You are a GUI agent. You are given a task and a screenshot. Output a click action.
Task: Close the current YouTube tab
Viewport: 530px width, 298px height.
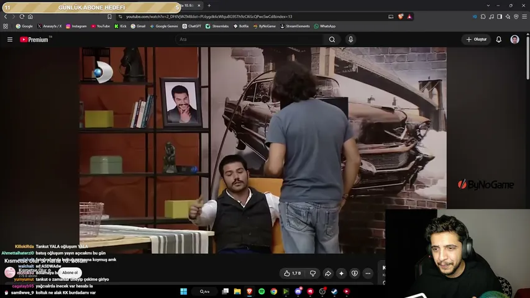(x=199, y=6)
